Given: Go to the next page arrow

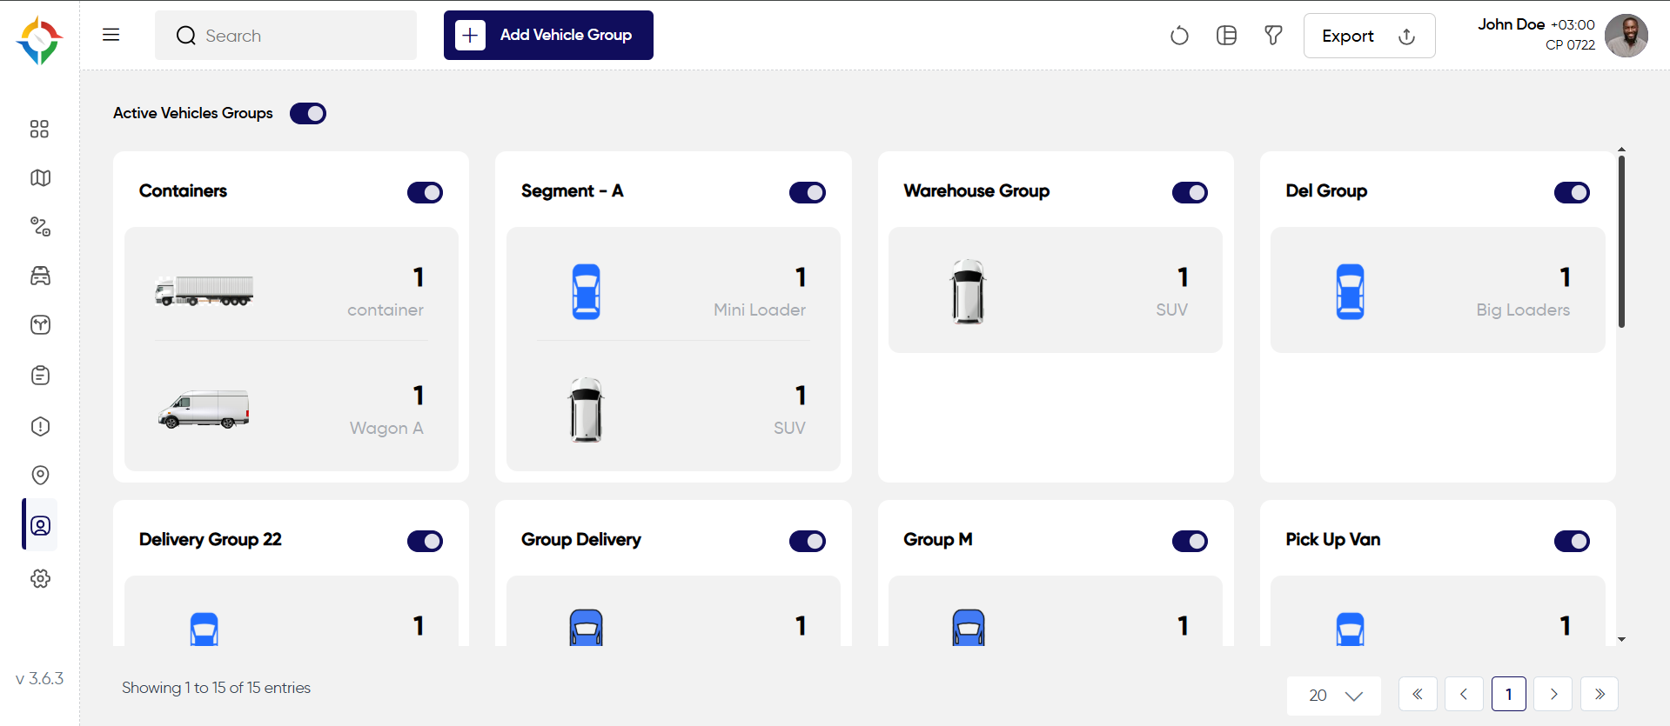Looking at the screenshot, I should point(1553,694).
